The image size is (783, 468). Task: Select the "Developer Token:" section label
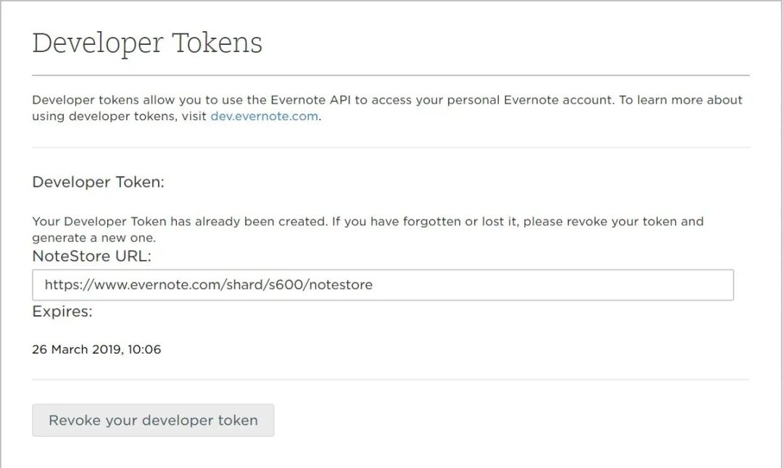click(98, 182)
